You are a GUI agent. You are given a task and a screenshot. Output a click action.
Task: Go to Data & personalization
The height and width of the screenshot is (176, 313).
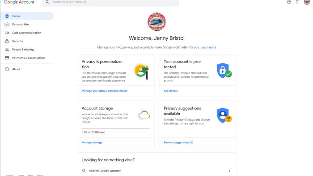pos(27,33)
